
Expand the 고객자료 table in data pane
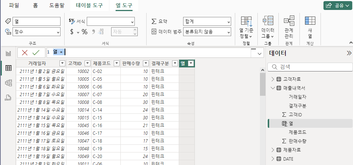273,79
